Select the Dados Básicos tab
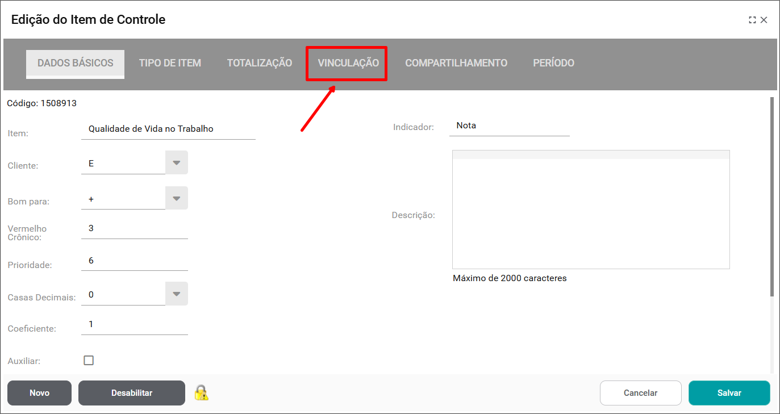Viewport: 780px width, 414px height. pos(76,63)
